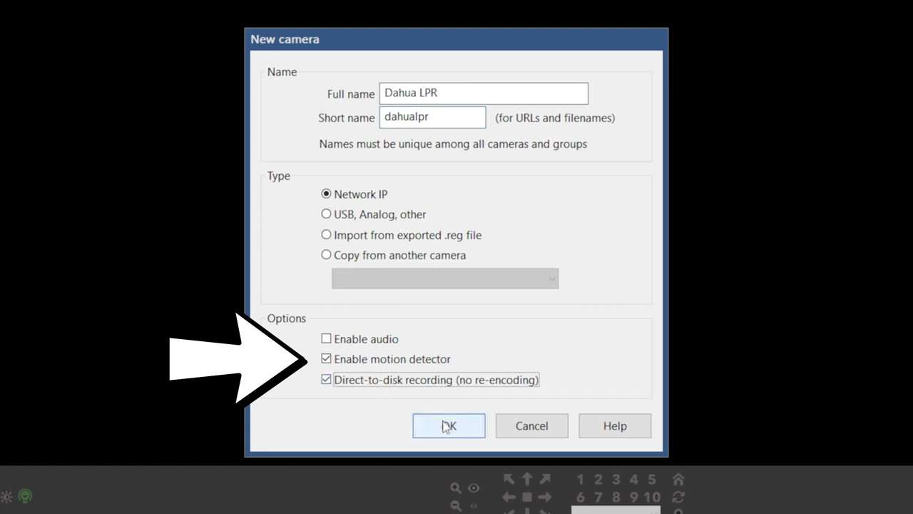
Task: Select PTZ preset 1
Action: click(x=580, y=480)
